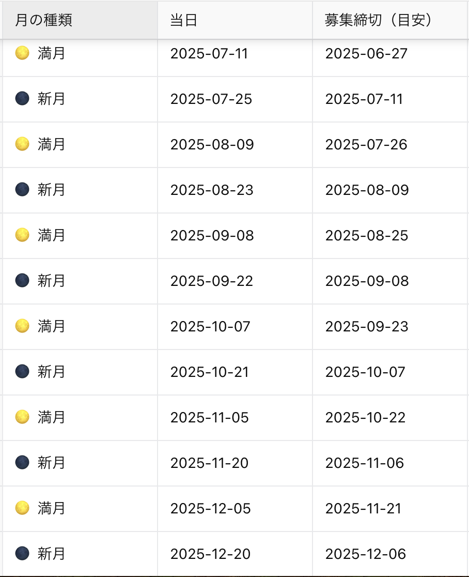Select the date cell 2025-10-21

pyautogui.click(x=235, y=372)
